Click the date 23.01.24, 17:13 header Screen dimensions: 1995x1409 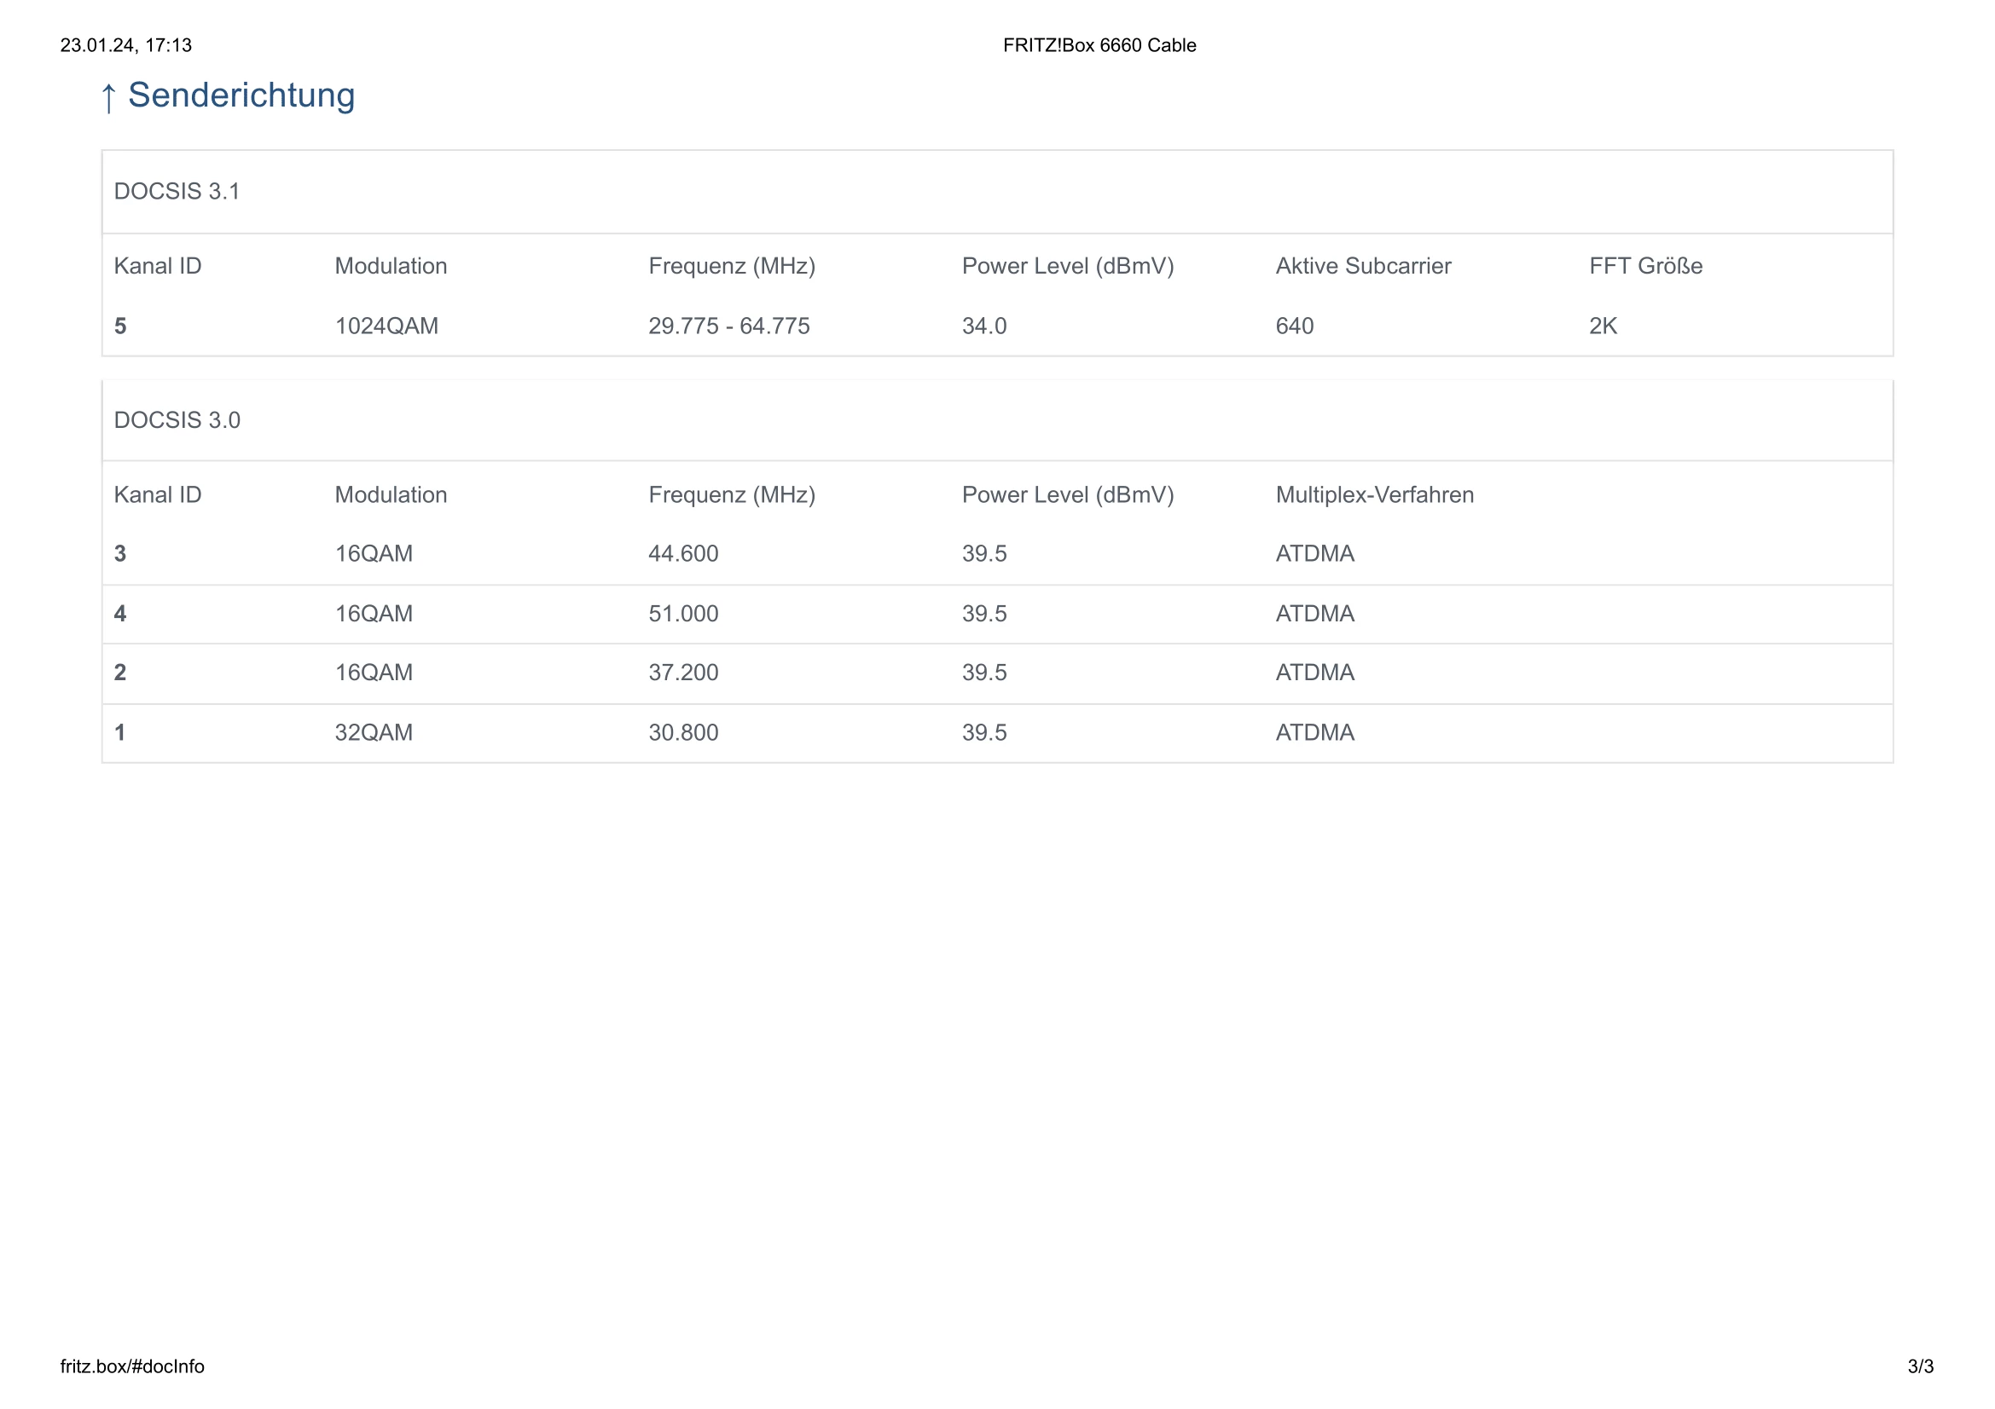(126, 45)
